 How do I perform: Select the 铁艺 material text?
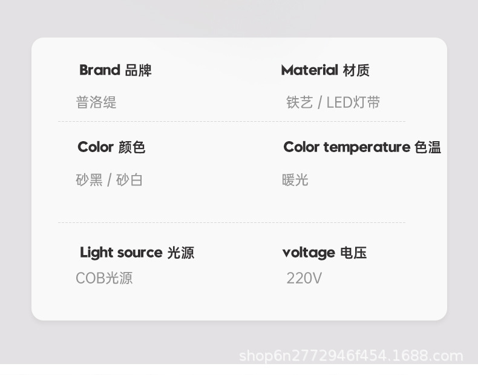(x=300, y=102)
